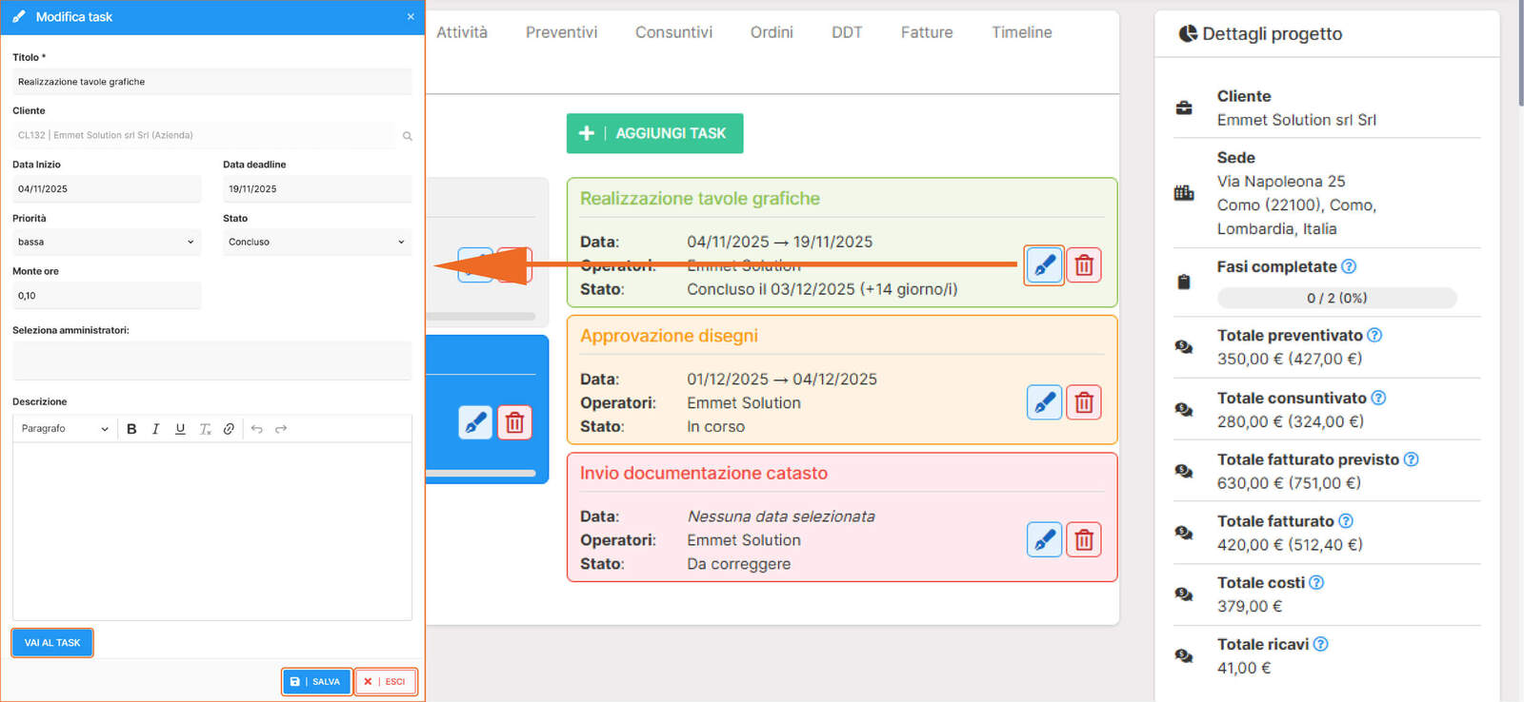Image resolution: width=1524 pixels, height=702 pixels.
Task: Click the search icon in Cliente field
Action: [x=407, y=136]
